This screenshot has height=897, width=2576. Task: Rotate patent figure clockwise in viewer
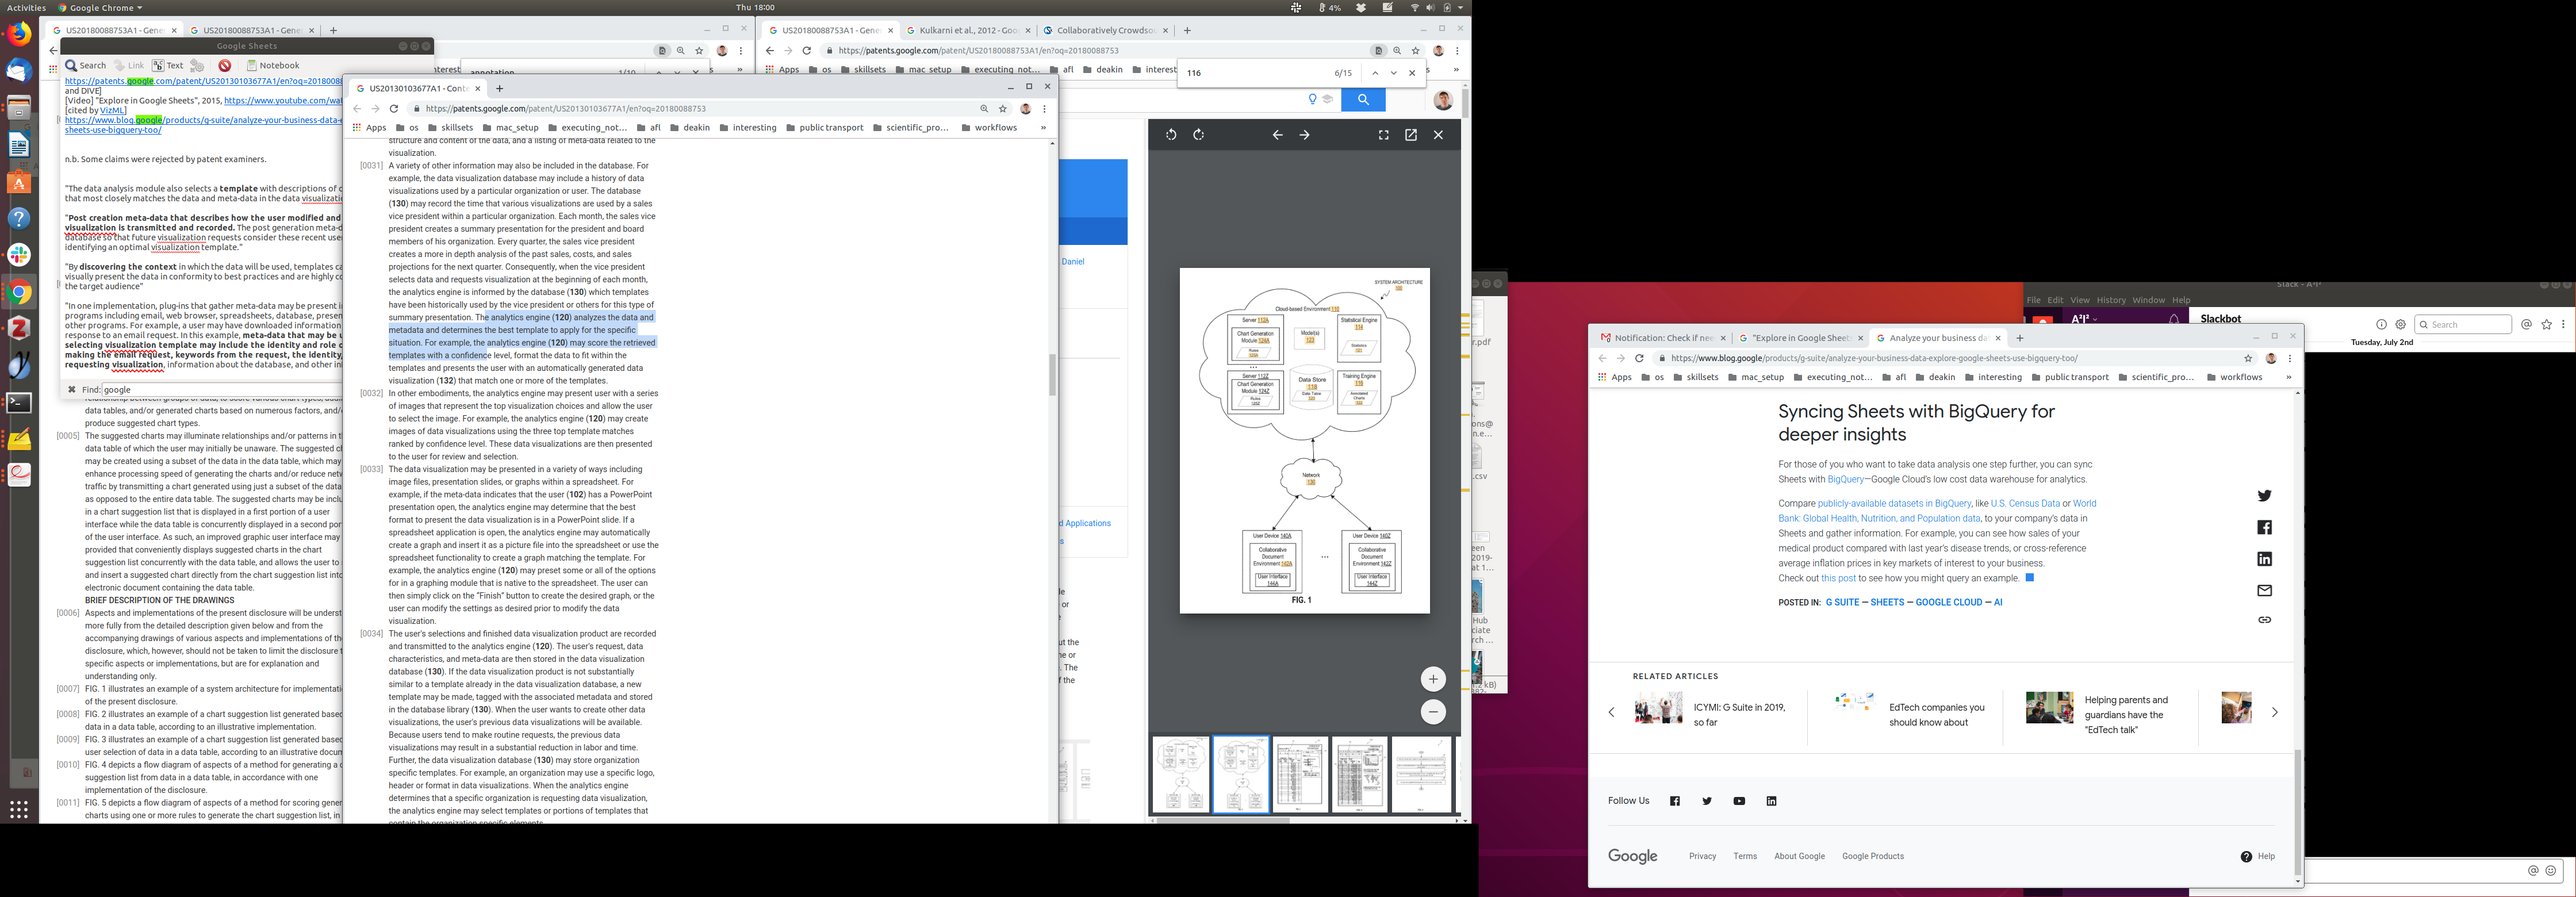pyautogui.click(x=1199, y=135)
